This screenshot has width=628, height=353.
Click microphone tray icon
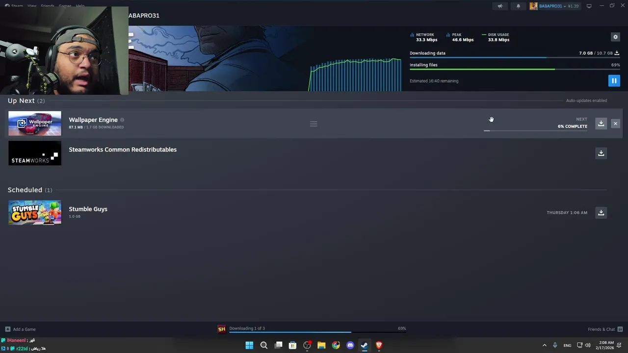coord(555,345)
